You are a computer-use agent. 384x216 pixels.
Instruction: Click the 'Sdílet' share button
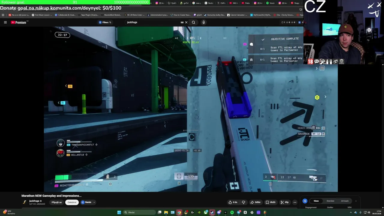click(x=256, y=202)
